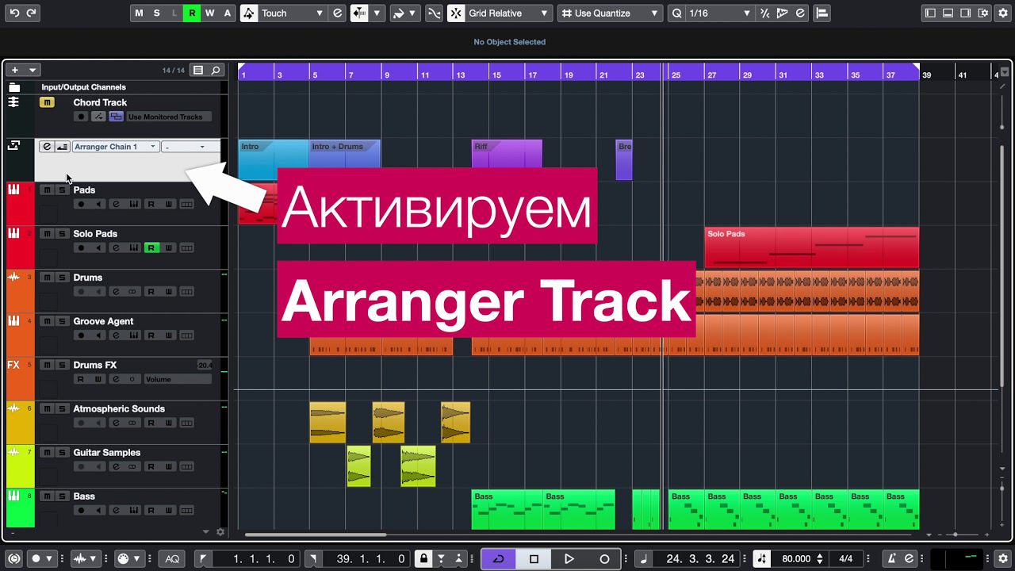Solo the Groove Agent track
The width and height of the screenshot is (1015, 571).
click(62, 321)
